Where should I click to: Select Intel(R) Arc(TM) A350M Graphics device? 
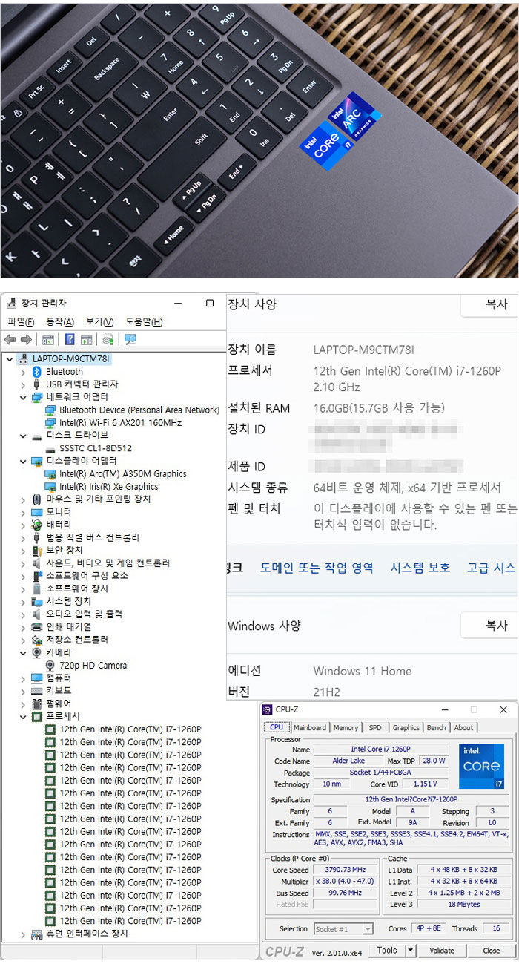(123, 473)
